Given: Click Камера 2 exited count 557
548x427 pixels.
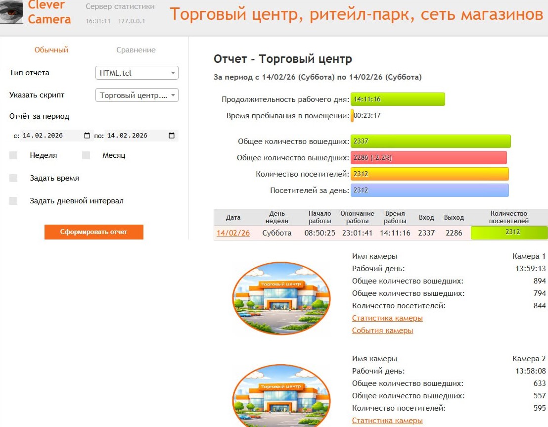Looking at the screenshot, I should click(x=540, y=395).
